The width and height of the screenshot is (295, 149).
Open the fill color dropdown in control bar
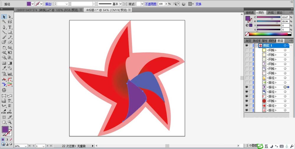[x=33, y=4]
